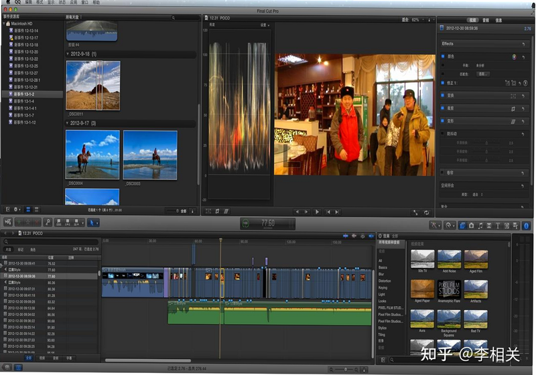Open keyword editor key icon

pyautogui.click(x=48, y=222)
